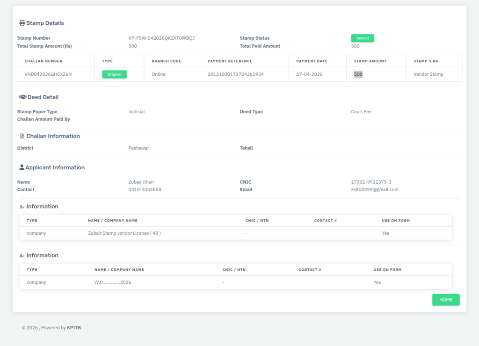The width and height of the screenshot is (479, 346).
Task: Click the Vendor Stamp cell
Action: coord(428,74)
